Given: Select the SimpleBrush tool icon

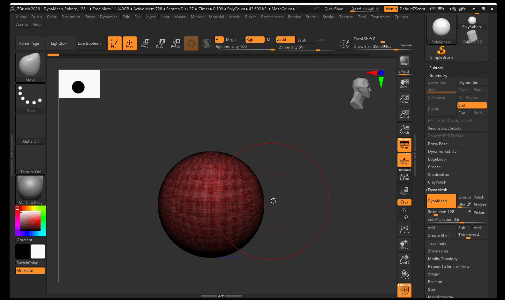Looking at the screenshot, I should point(441,53).
